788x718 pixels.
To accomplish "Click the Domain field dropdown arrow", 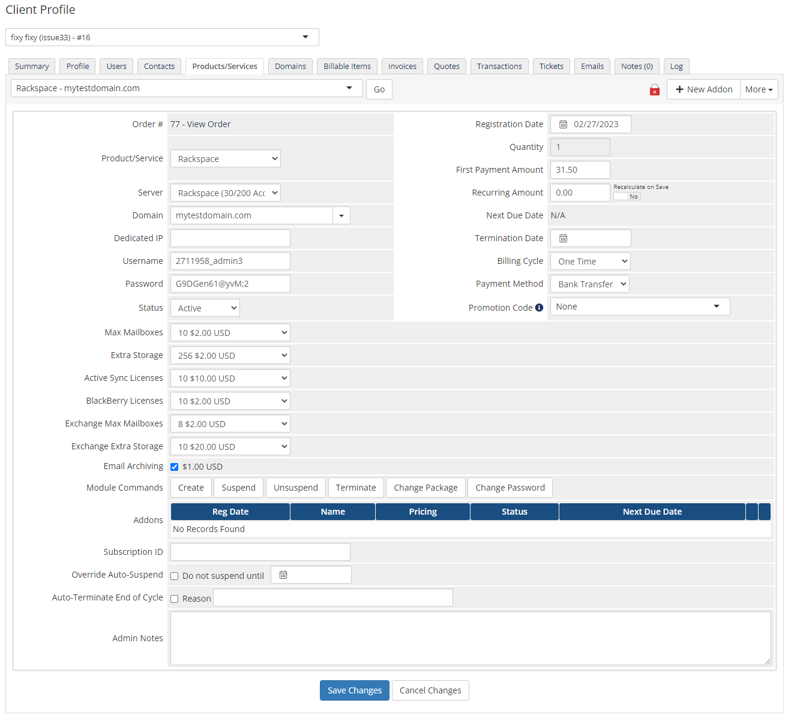I will click(341, 215).
